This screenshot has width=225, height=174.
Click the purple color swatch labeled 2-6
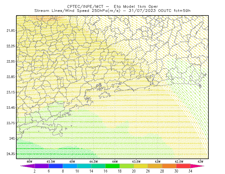[42, 166]
